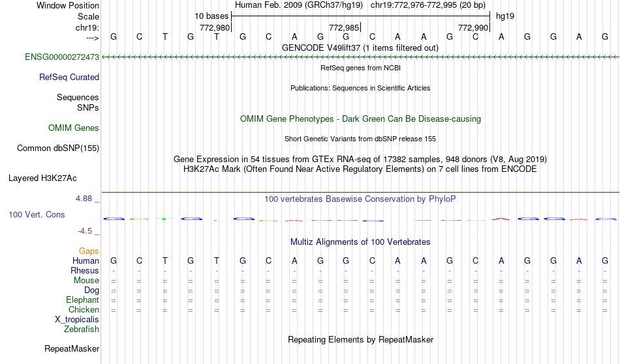Click the chr19: ruler label
620x364 pixels.
[87, 27]
